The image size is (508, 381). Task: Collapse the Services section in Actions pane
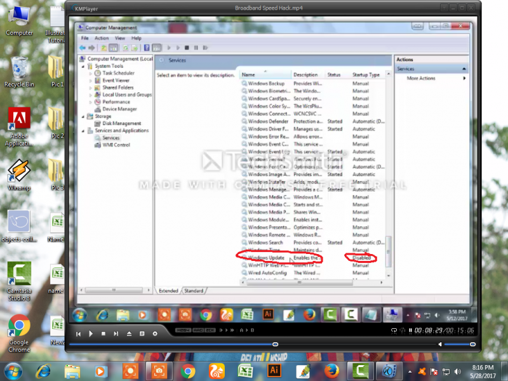464,69
